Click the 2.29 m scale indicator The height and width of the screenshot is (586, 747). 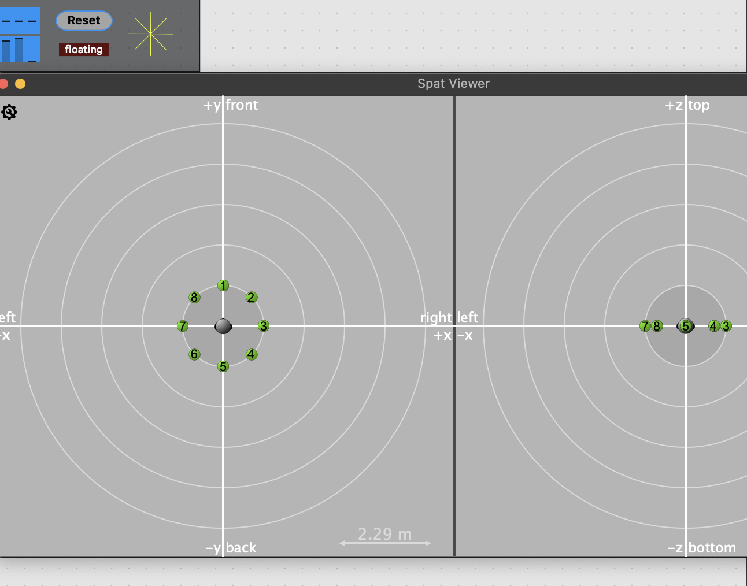pyautogui.click(x=385, y=536)
